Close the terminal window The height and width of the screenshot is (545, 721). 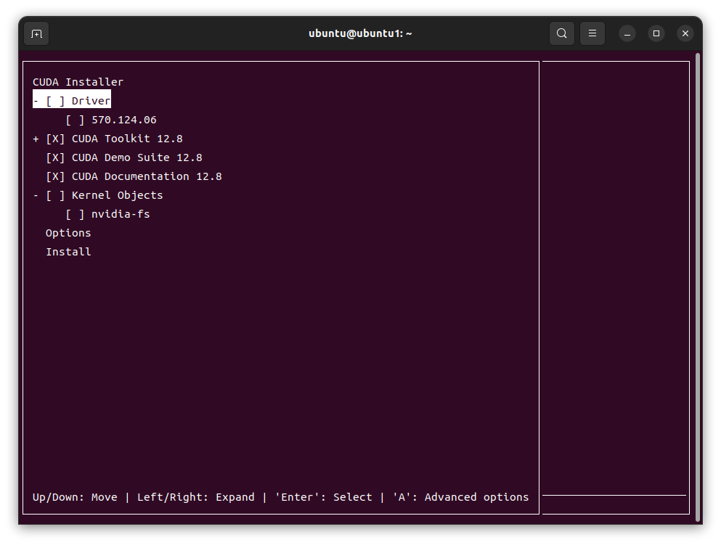click(685, 33)
